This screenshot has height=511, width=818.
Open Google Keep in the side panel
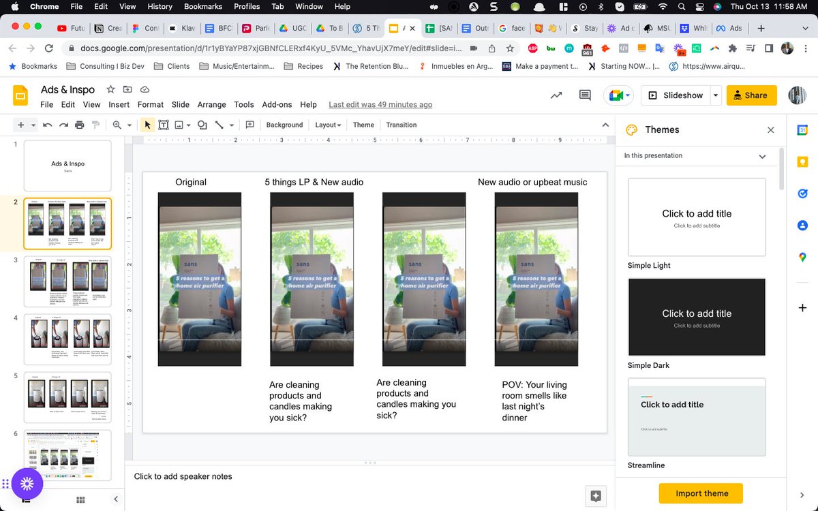coord(802,161)
